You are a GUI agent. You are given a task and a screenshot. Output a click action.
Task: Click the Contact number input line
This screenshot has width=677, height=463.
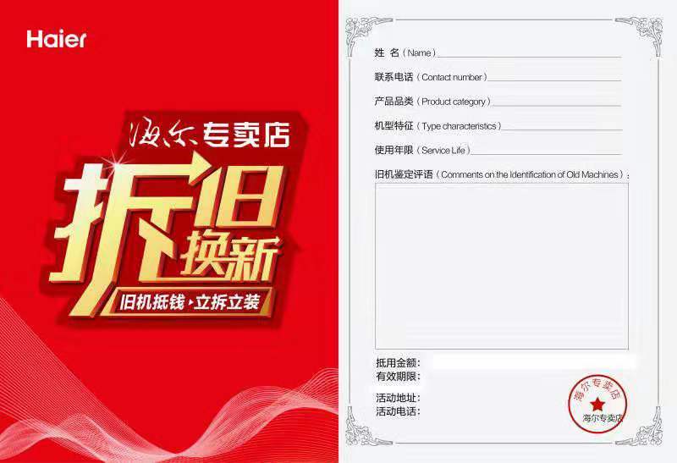(554, 78)
